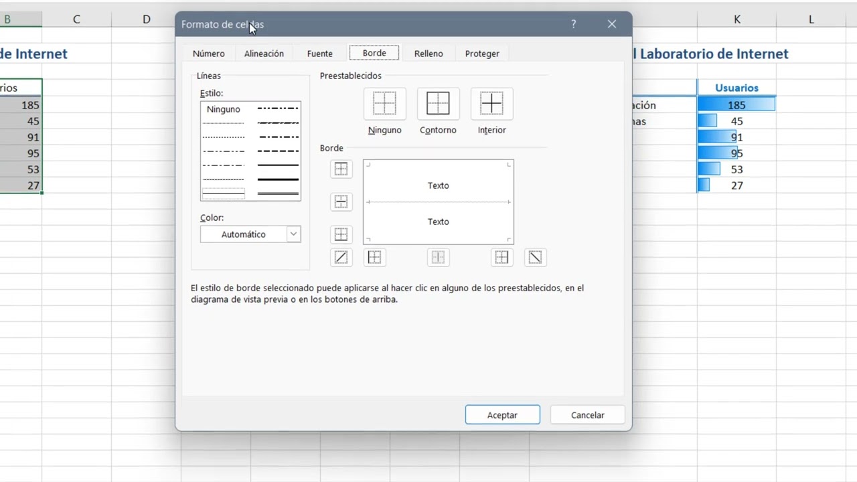Switch to the Alineación tab
Screen dimensions: 857x482
[x=264, y=54]
